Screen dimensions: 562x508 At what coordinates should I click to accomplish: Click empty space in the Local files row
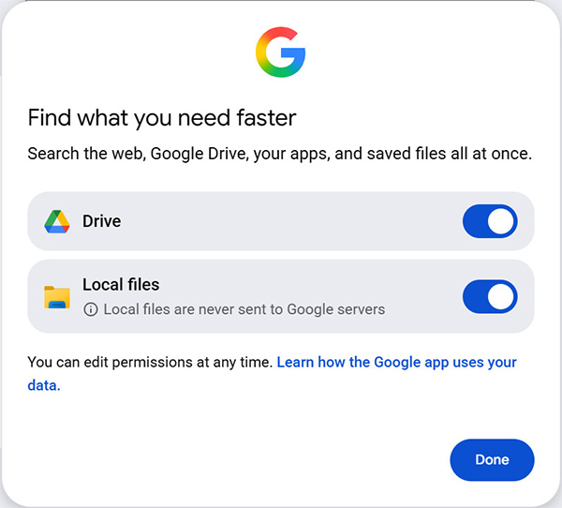tap(421, 286)
